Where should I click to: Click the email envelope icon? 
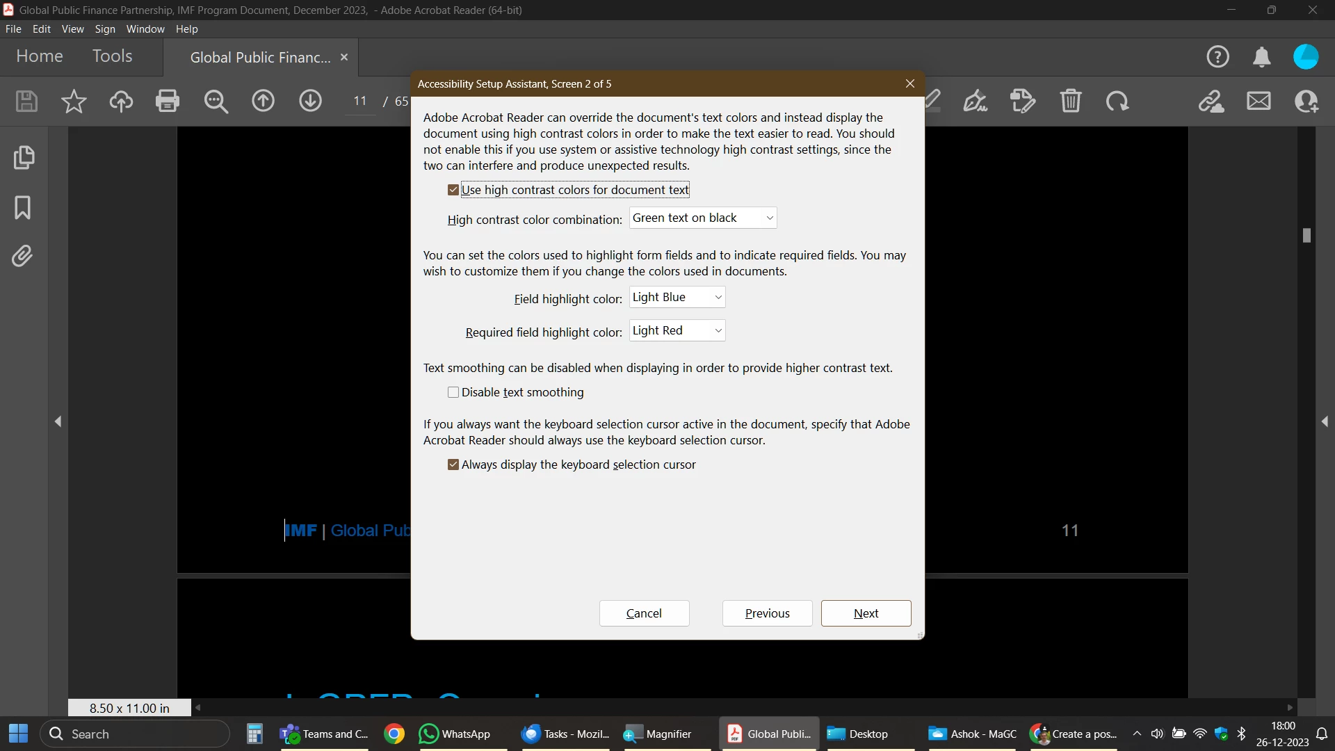coord(1259,102)
